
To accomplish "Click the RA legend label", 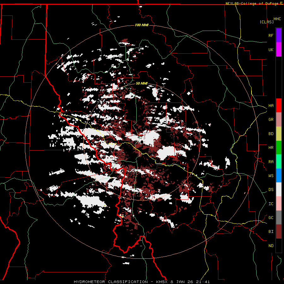I will [271, 162].
